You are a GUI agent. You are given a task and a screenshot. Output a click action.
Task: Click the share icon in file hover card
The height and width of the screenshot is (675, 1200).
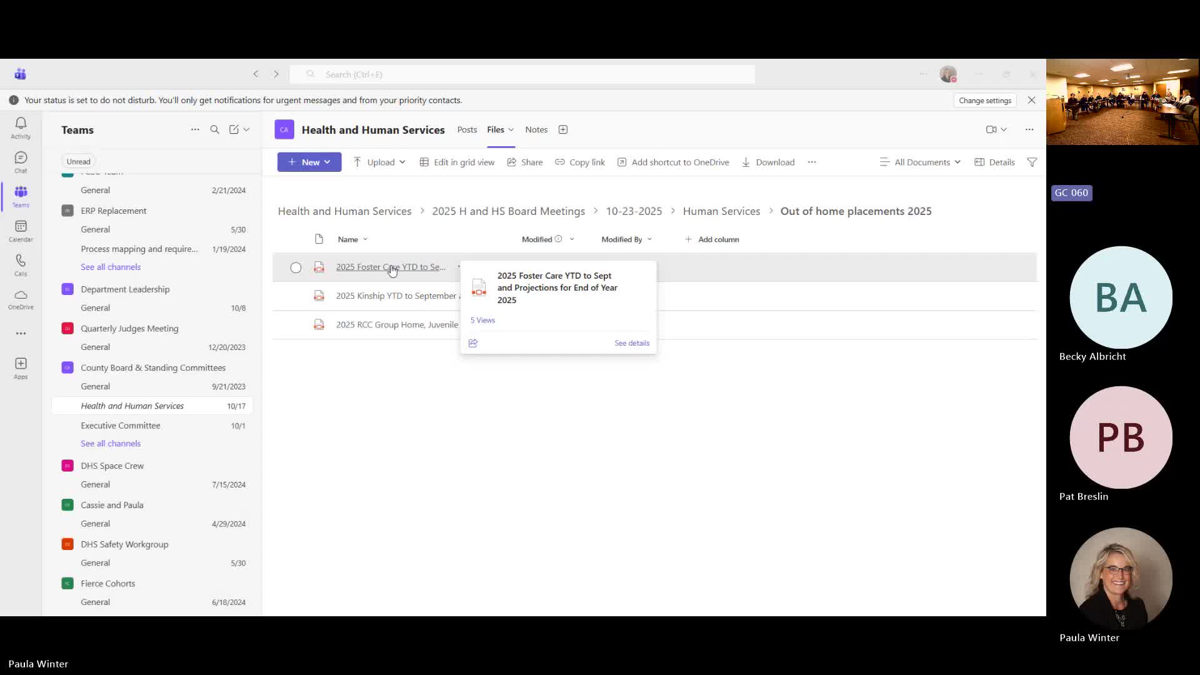(473, 343)
